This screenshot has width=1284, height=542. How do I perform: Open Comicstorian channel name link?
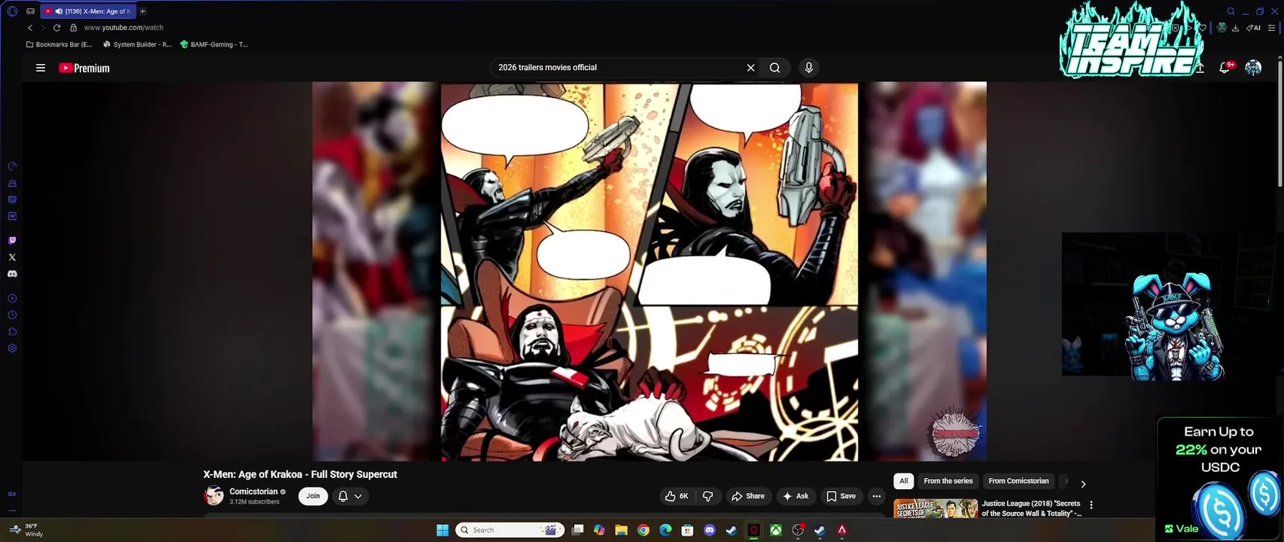point(254,492)
